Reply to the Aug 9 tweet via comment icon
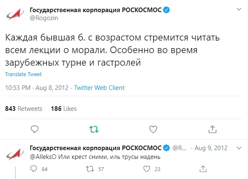248x179 pixels. tap(33, 169)
